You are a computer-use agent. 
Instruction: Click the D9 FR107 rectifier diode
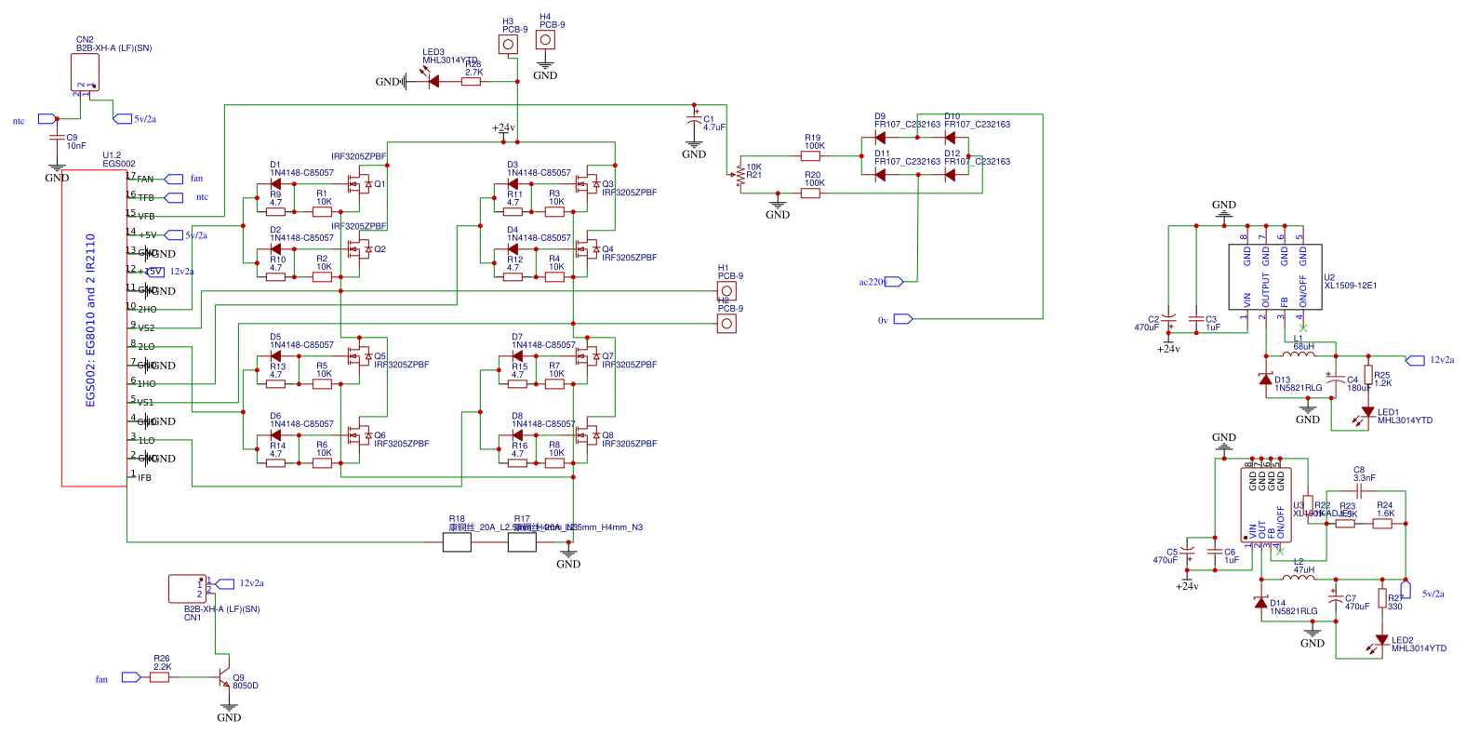point(880,138)
